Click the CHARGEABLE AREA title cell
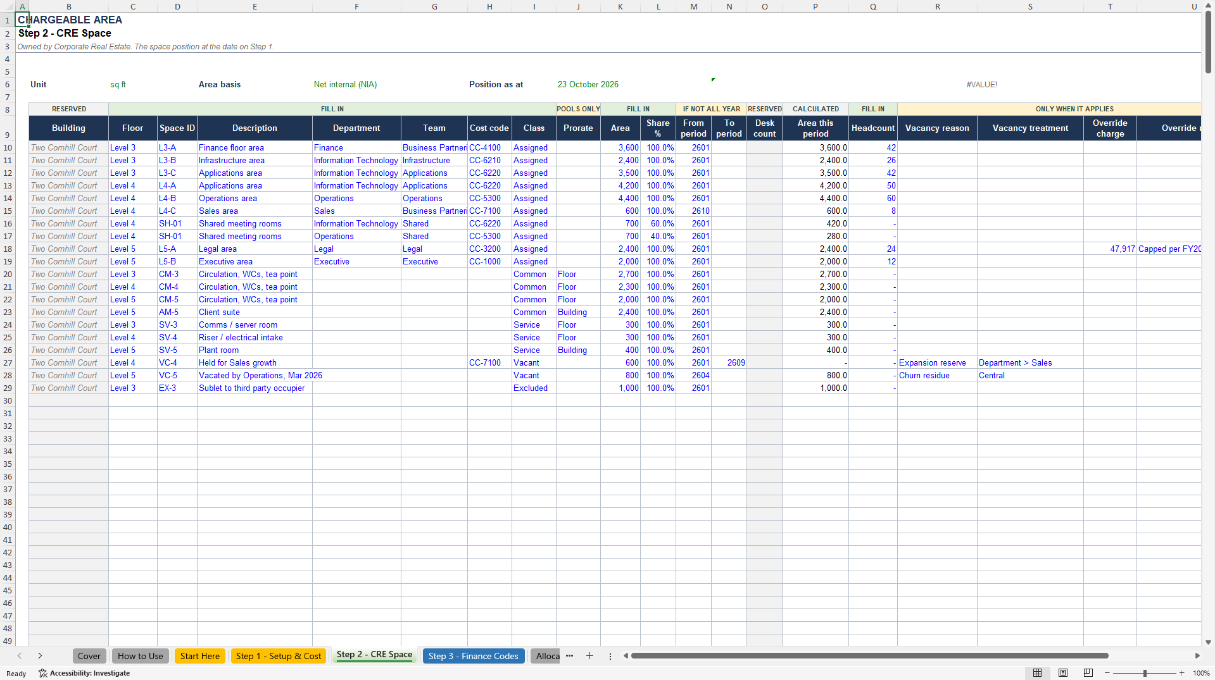 70,20
